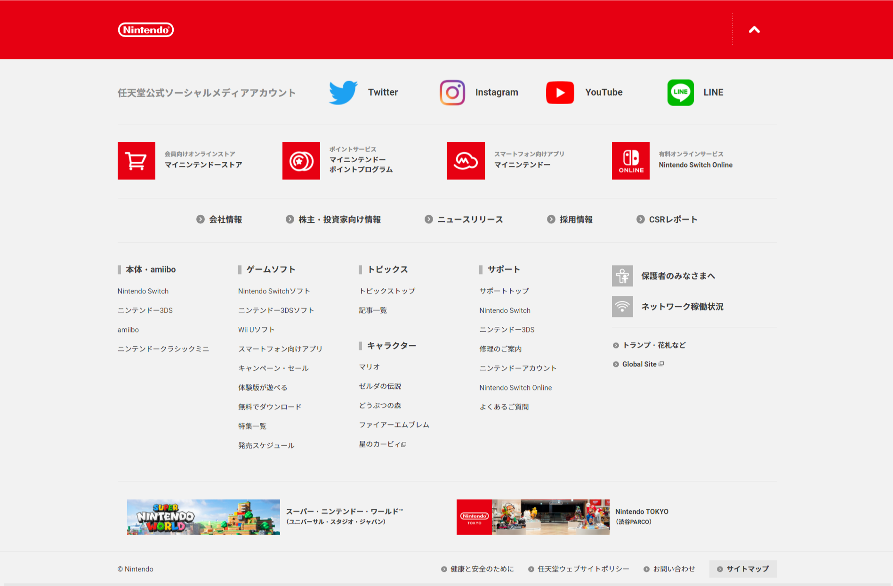Open 修理のご案内 link
Viewport: 893px width, 586px height.
pos(500,349)
